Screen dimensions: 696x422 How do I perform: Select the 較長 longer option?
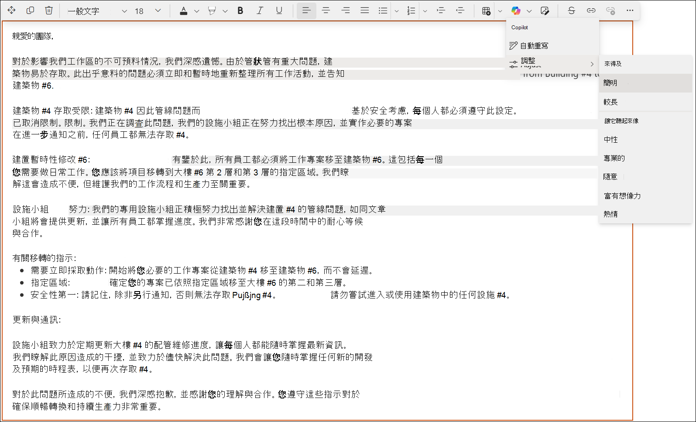[x=645, y=102]
